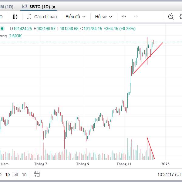
Task: Select the 5n time range
Action: click(x=16, y=174)
